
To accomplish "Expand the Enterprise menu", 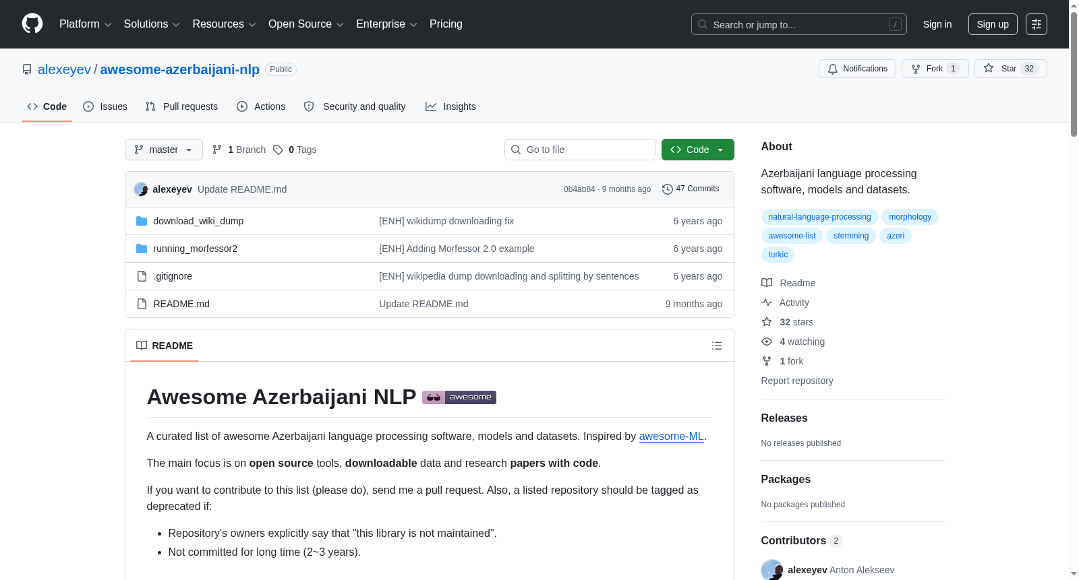I will point(386,24).
